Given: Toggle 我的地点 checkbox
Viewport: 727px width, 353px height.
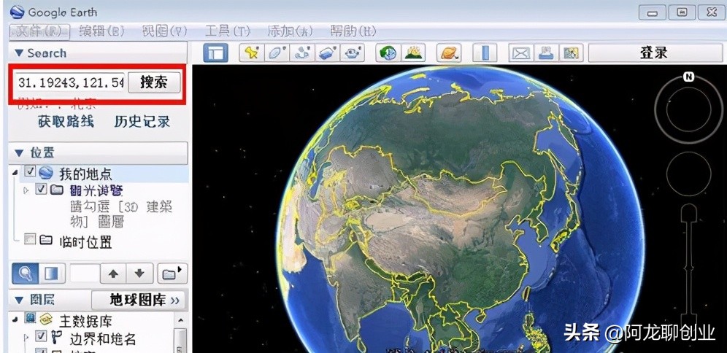Looking at the screenshot, I should tap(30, 172).
